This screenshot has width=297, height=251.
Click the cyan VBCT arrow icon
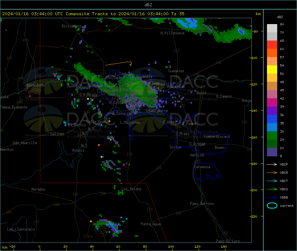272,181
